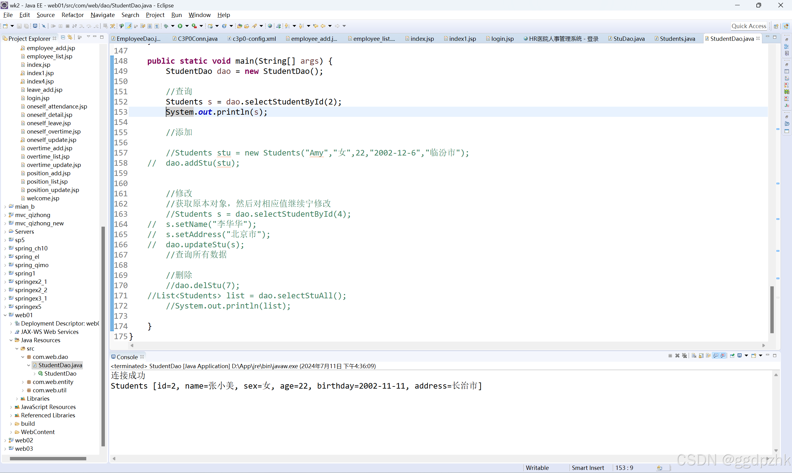Open dropdown arrow beside New icon
The image size is (792, 473).
(x=12, y=26)
